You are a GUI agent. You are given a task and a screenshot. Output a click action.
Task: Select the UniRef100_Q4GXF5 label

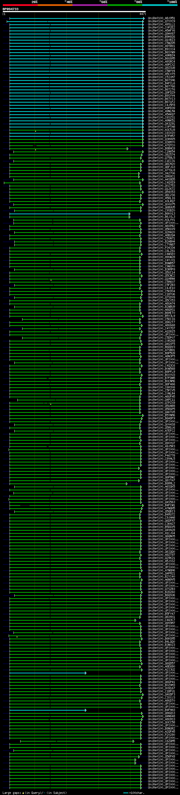coord(161,344)
